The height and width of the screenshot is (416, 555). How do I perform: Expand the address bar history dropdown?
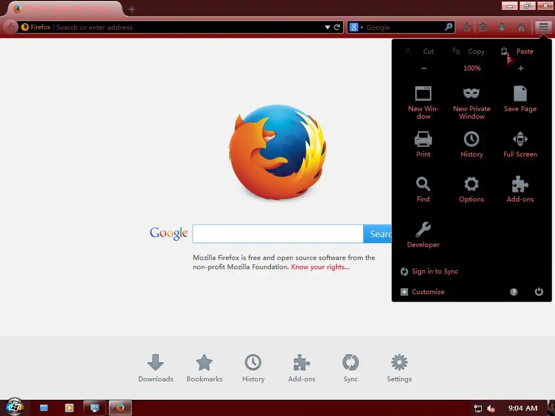pyautogui.click(x=327, y=27)
